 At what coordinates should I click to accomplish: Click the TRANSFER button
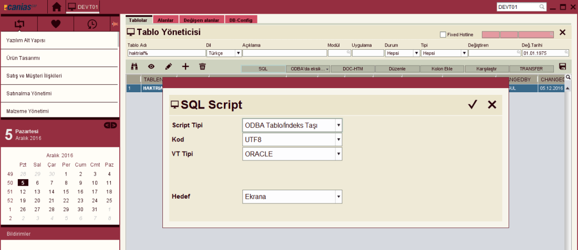tap(531, 69)
